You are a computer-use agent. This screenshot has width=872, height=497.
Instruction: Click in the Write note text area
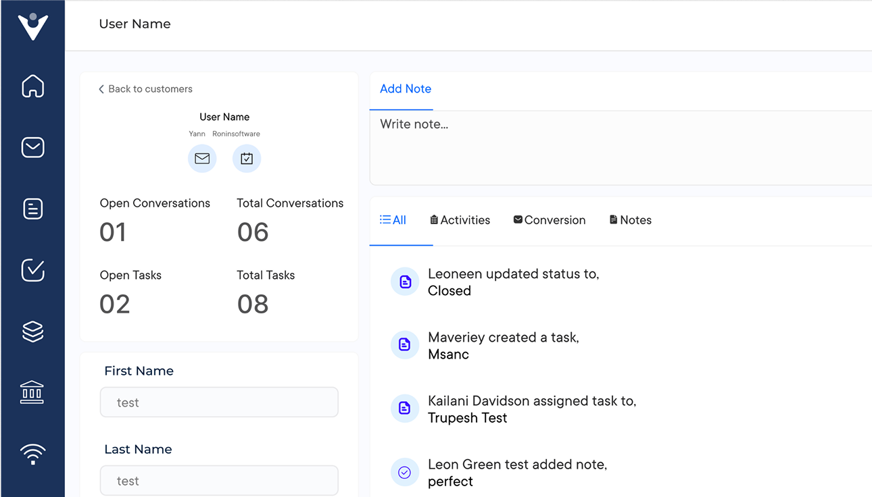(621, 148)
